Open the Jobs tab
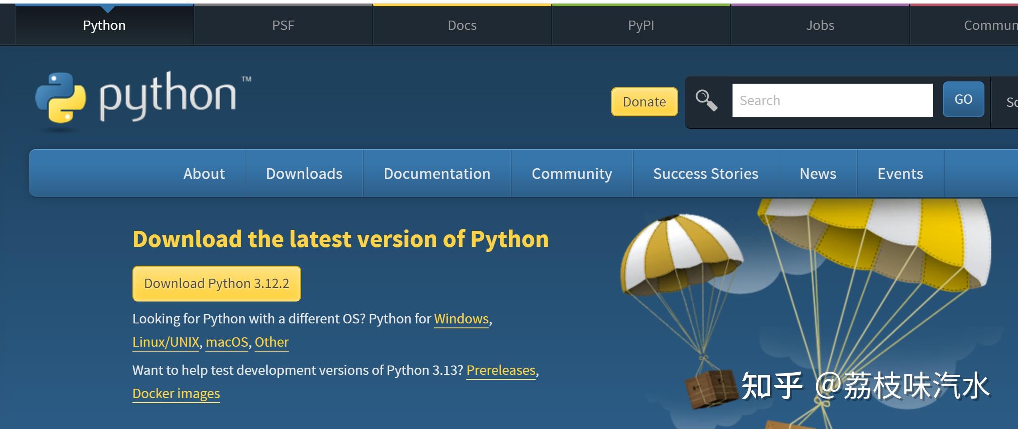1018x429 pixels. coord(820,25)
